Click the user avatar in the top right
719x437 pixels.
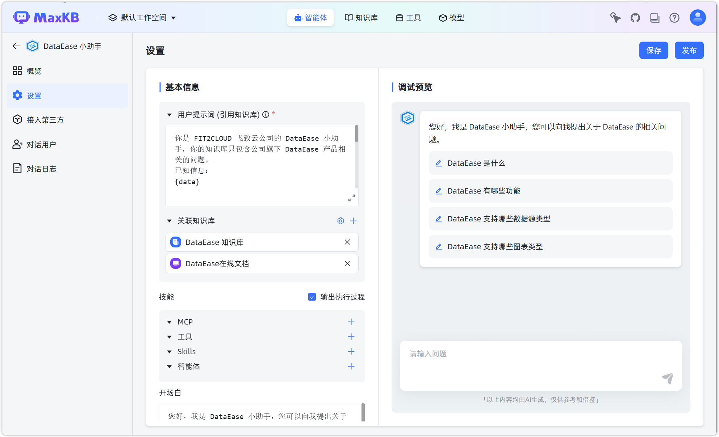(697, 17)
